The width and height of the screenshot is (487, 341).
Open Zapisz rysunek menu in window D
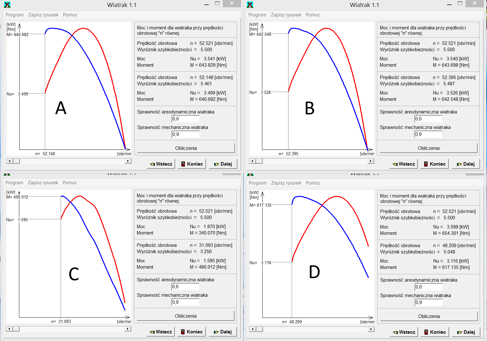(286, 183)
